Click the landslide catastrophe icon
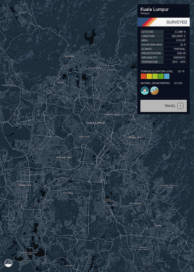 [154, 90]
